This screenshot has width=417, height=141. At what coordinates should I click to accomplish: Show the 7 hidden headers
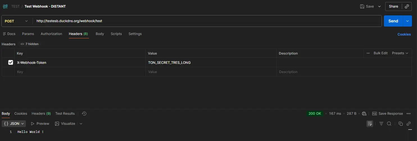point(30,44)
